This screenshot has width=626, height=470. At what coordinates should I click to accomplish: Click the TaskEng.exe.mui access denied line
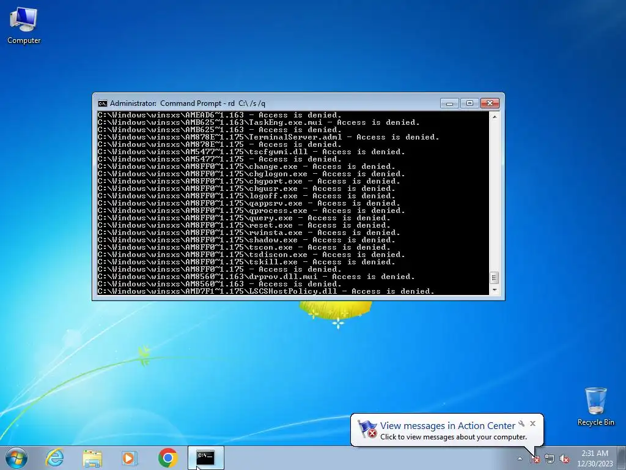tap(259, 122)
